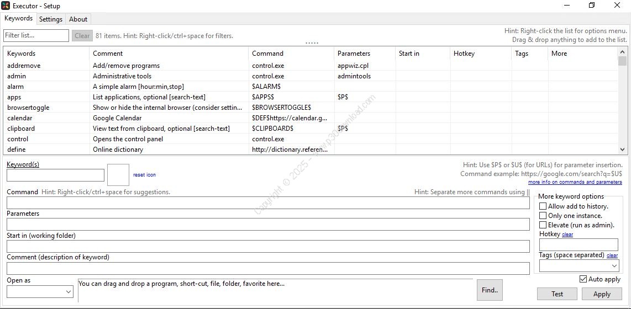Click the Executor app icon in title bar
The height and width of the screenshot is (309, 631).
(x=6, y=6)
